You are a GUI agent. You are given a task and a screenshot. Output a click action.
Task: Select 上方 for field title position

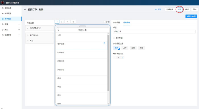[125, 48]
